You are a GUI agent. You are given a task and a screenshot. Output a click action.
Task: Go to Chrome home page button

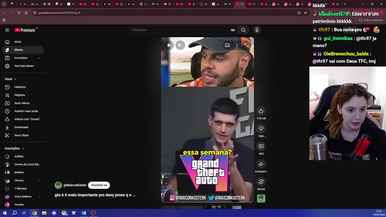(x=26, y=13)
